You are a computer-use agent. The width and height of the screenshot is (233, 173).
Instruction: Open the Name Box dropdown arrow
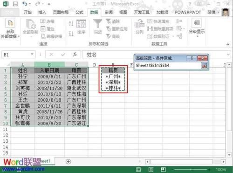click(32, 54)
